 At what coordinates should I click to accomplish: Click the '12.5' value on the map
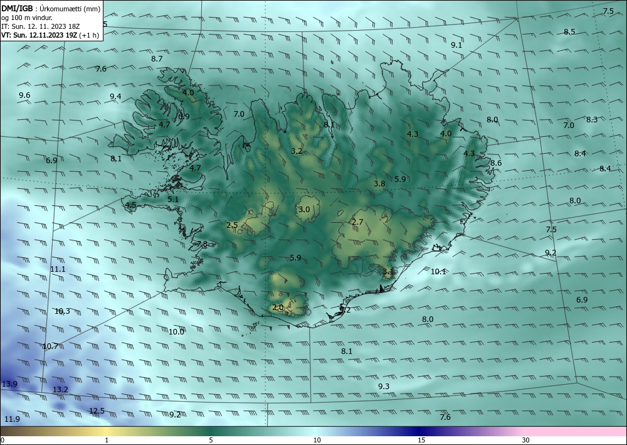pyautogui.click(x=97, y=411)
